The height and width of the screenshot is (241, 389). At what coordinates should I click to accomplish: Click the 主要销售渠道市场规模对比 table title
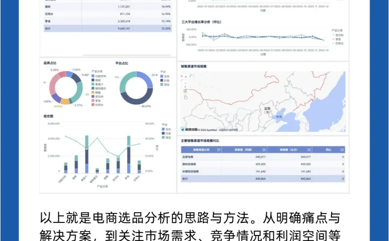click(x=200, y=141)
